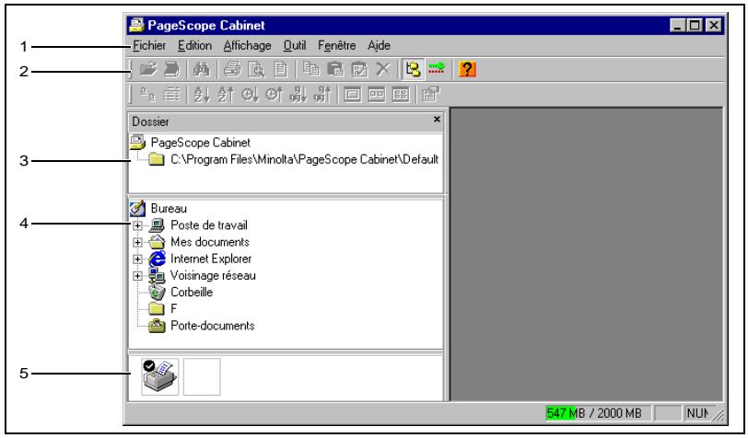The height and width of the screenshot is (438, 748).
Task: Select Poste de travail in the tree
Action: click(x=209, y=225)
